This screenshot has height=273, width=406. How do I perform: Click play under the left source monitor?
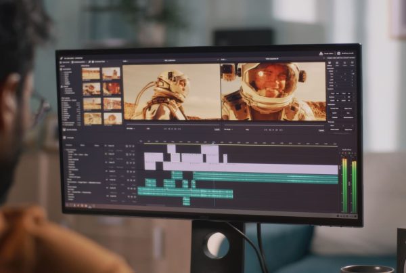click(172, 129)
